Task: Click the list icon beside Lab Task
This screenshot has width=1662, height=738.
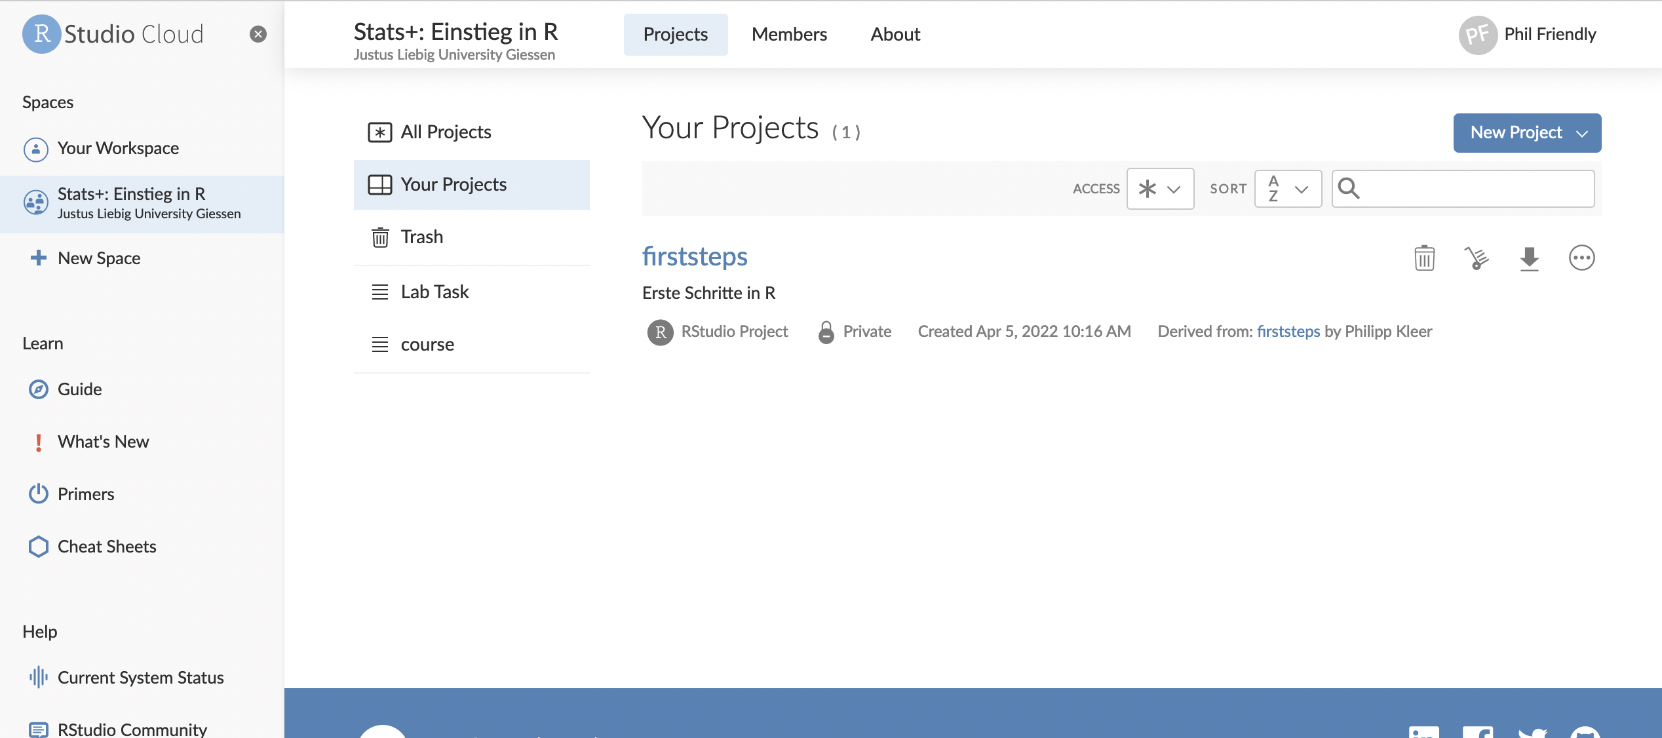Action: (380, 292)
